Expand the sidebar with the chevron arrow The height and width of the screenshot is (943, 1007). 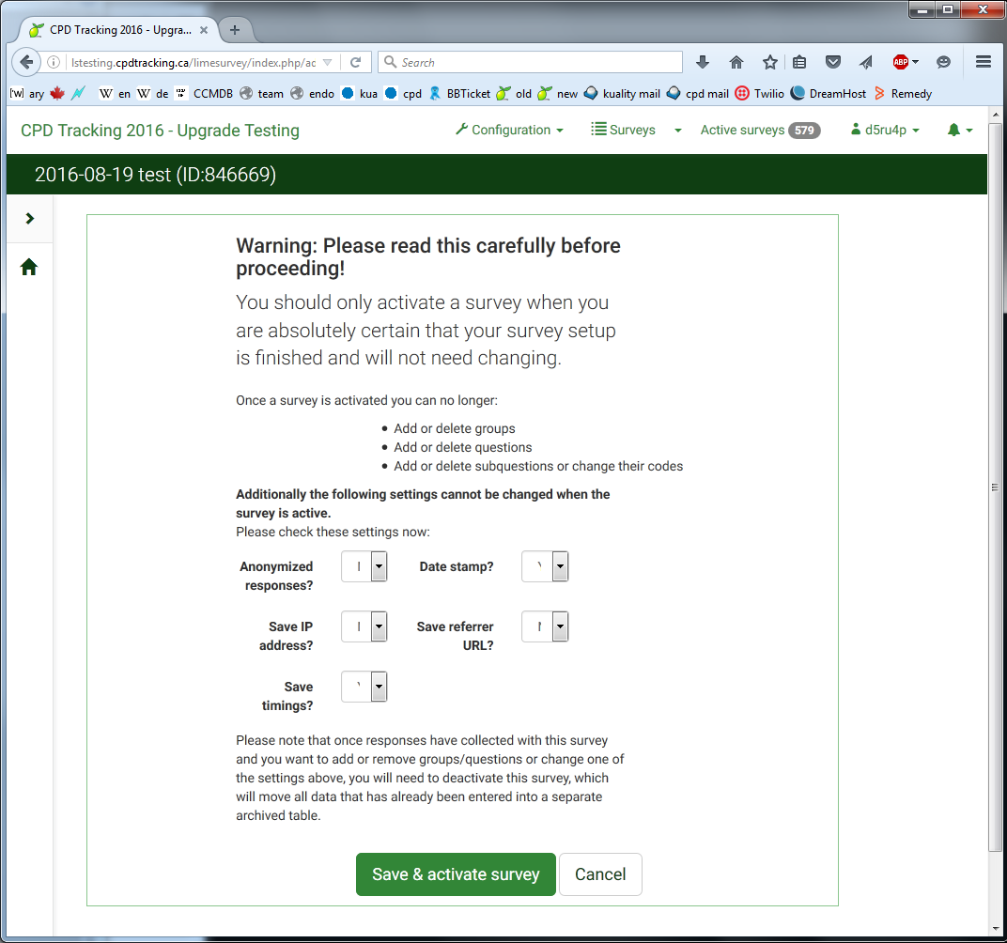[x=29, y=218]
